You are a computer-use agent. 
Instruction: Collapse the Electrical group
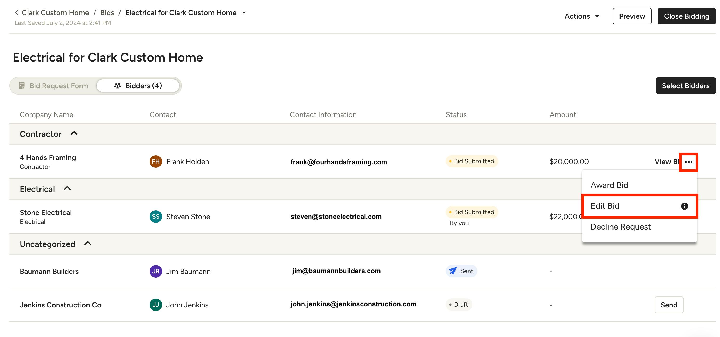[x=67, y=188]
